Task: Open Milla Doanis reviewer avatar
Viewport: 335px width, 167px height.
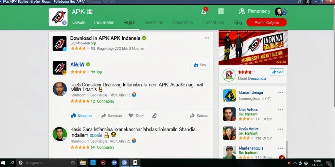Action: pyautogui.click(x=60, y=89)
